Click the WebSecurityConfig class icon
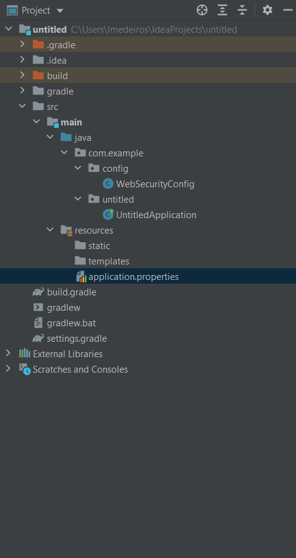Viewport: 296px width, 558px height. coord(108,184)
